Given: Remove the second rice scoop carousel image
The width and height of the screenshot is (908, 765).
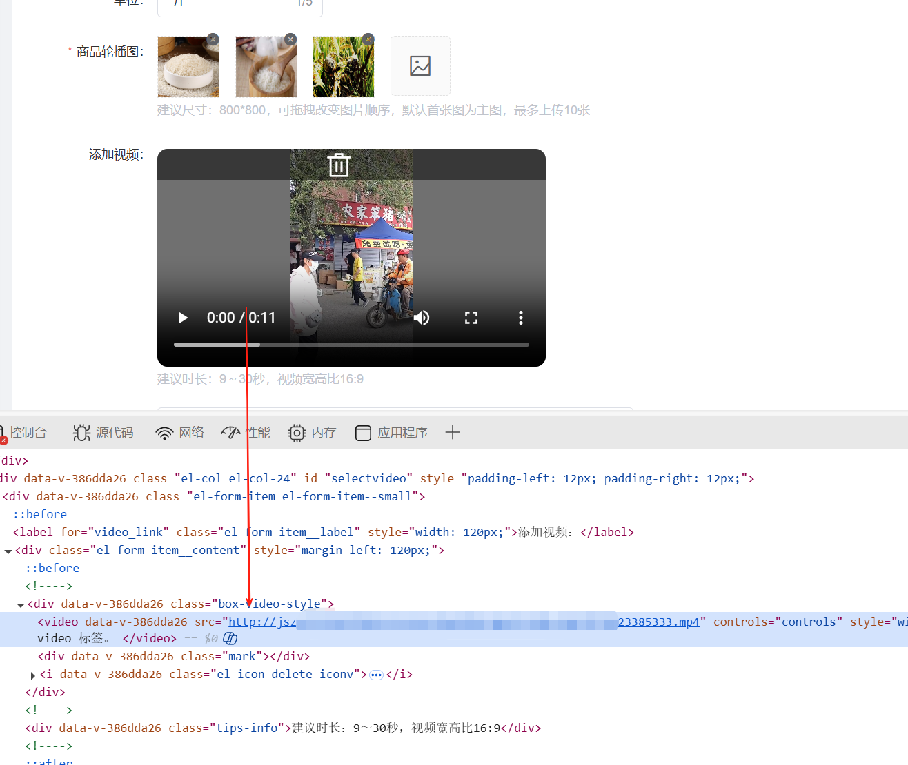Looking at the screenshot, I should coord(290,39).
